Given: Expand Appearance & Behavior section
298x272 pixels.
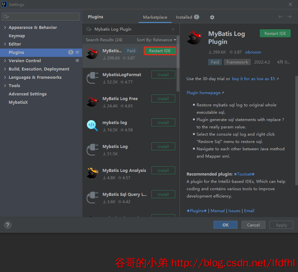Looking at the screenshot, I should (5, 27).
